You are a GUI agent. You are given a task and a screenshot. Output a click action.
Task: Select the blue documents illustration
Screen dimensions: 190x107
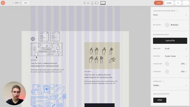tap(48, 95)
